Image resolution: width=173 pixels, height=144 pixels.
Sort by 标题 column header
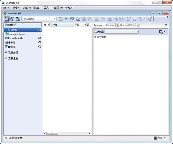(87, 25)
